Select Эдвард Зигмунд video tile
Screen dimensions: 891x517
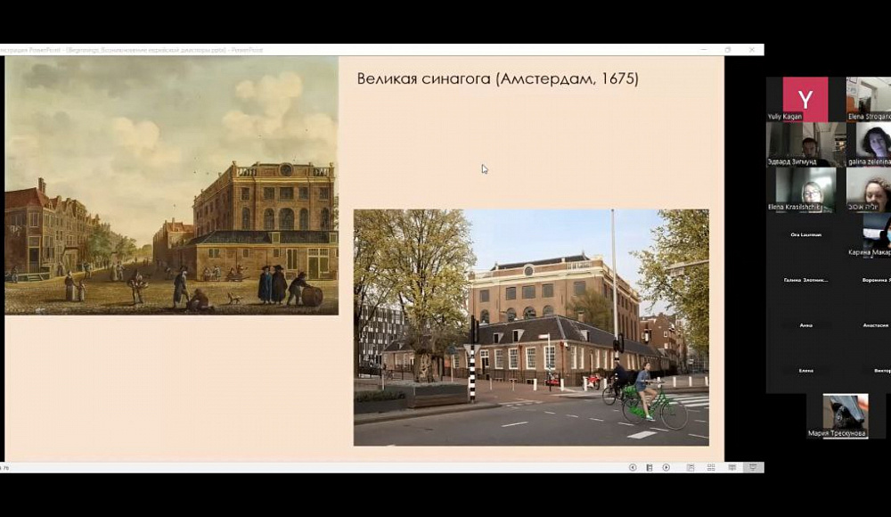pos(805,144)
